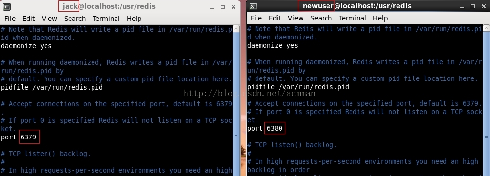This screenshot has height=176, width=490.
Task: Close the newuser terminal window
Action: click(x=483, y=6)
